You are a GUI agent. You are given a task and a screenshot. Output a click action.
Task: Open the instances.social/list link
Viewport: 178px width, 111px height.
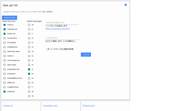click(x=58, y=29)
